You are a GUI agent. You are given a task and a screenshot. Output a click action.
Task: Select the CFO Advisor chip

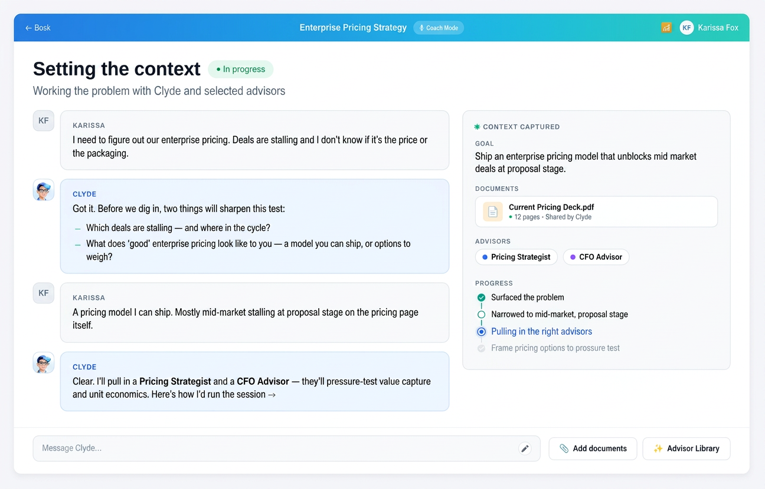[596, 257]
